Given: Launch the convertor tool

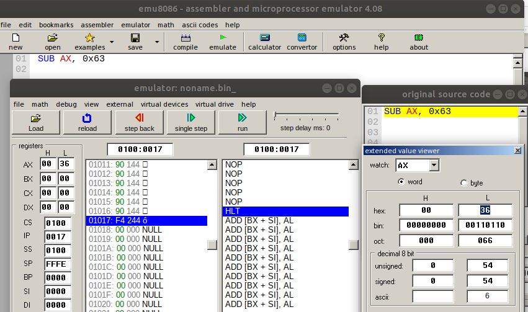Looking at the screenshot, I should [302, 42].
